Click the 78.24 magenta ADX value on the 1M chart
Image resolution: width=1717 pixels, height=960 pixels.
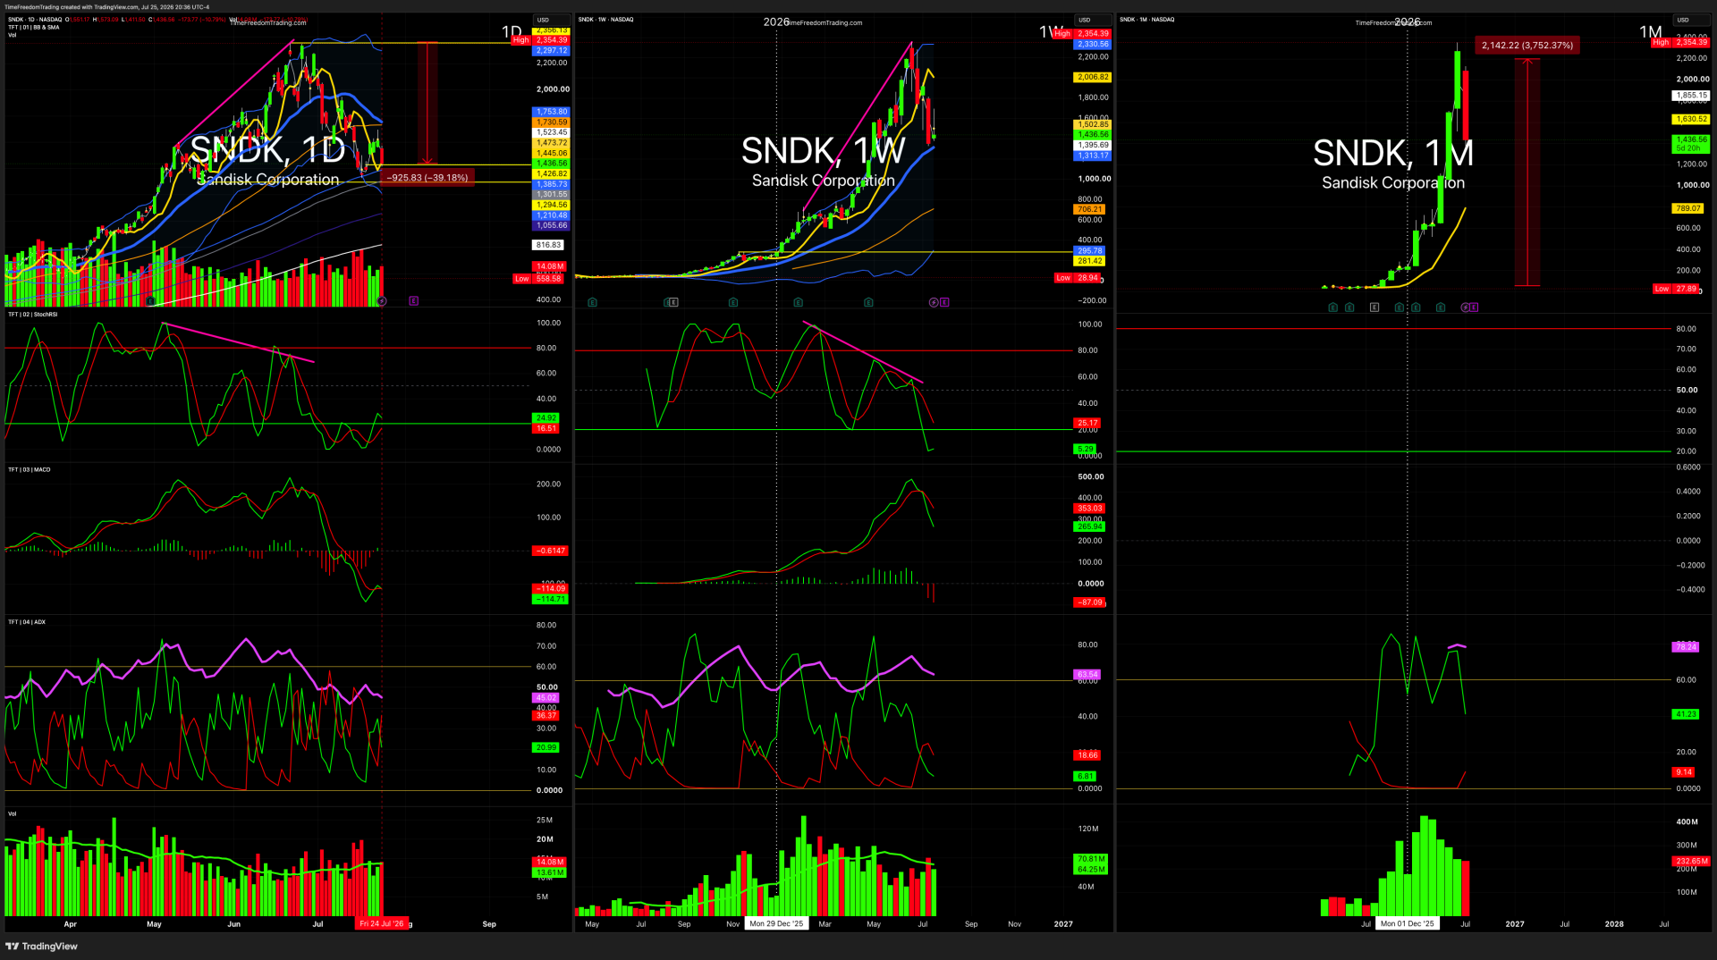click(x=1685, y=646)
